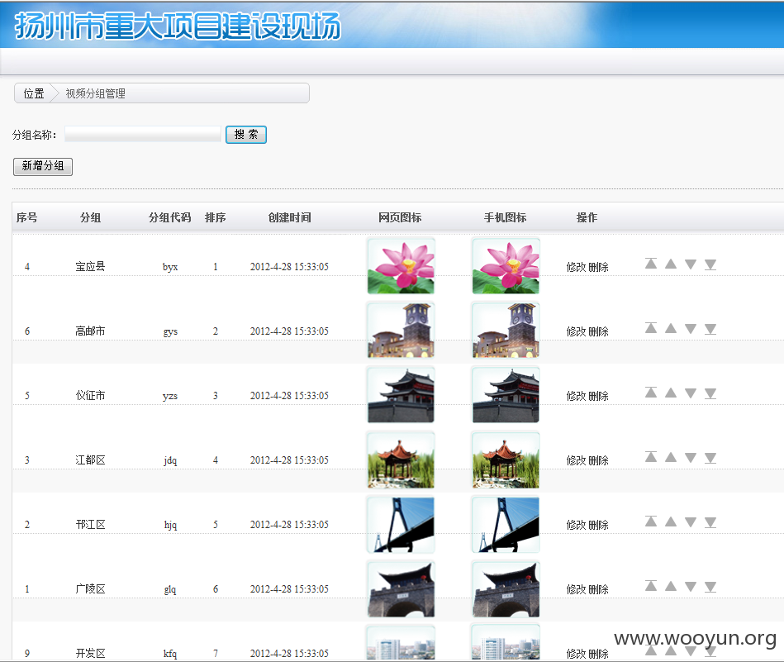
Task: Move 宝应县 row down one position
Action: (691, 264)
